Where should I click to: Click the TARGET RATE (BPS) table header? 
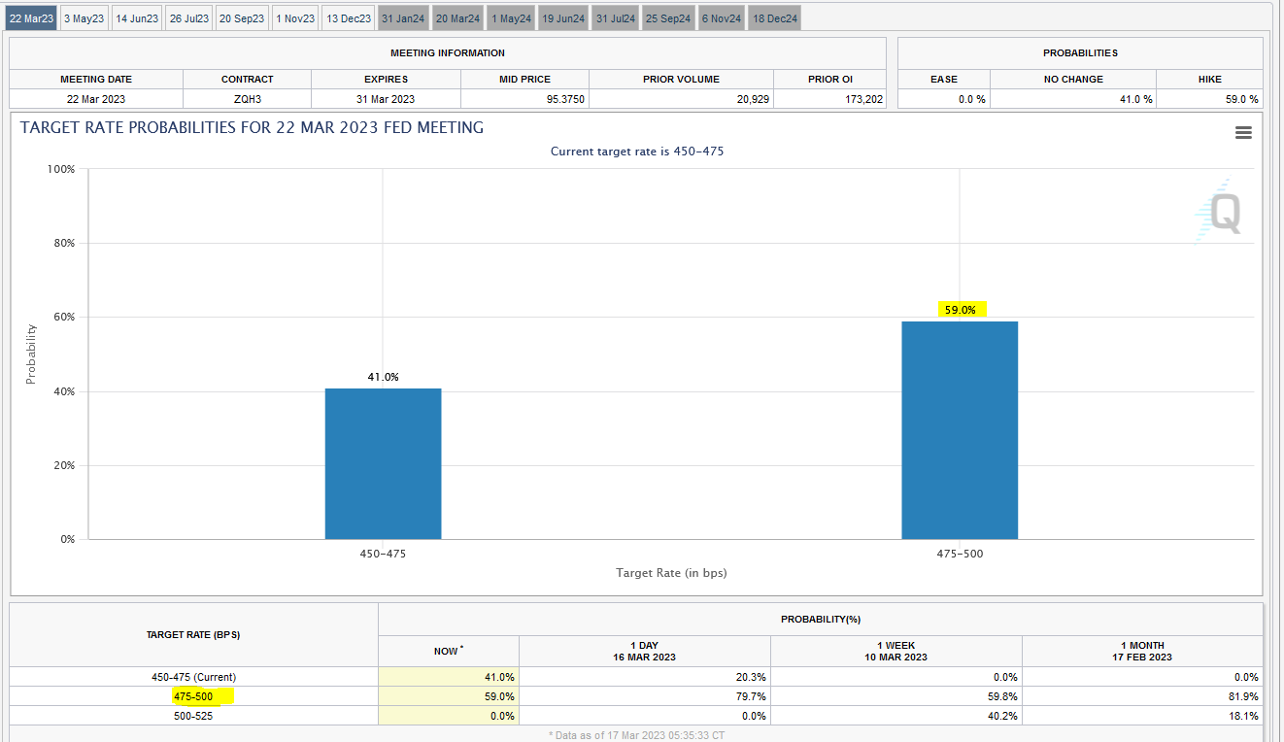pos(193,634)
